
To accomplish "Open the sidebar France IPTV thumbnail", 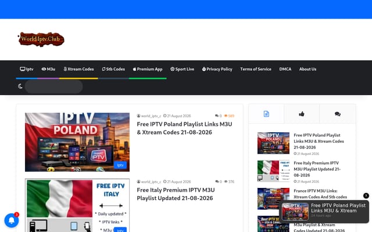I will [x=273, y=198].
